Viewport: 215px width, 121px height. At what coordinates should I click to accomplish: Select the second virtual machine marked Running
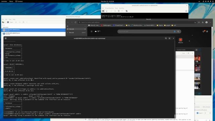coord(33,34)
